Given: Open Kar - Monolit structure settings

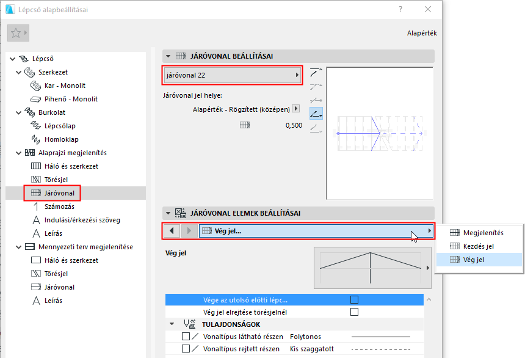Looking at the screenshot, I should click(65, 86).
